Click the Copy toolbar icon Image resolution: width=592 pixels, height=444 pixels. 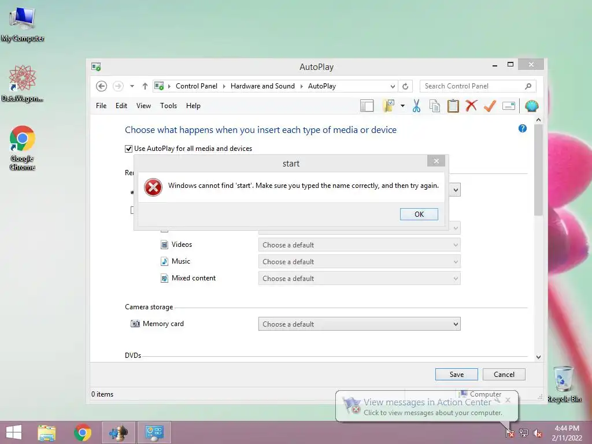tap(435, 106)
